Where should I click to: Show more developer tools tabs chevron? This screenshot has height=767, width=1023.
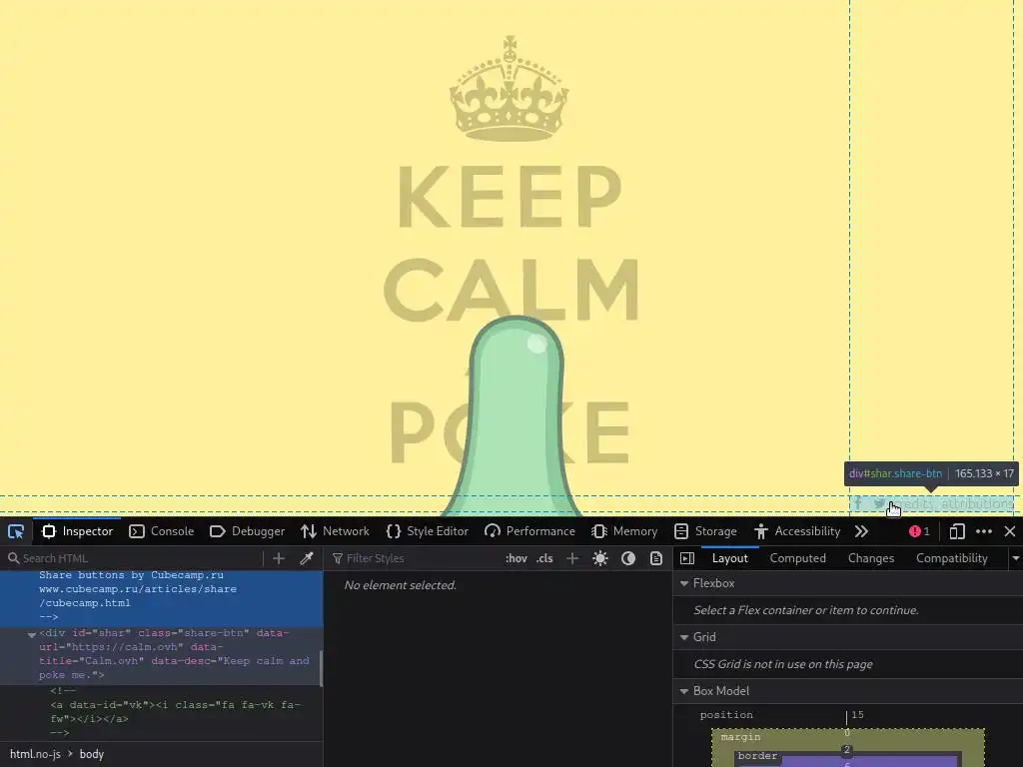(862, 531)
